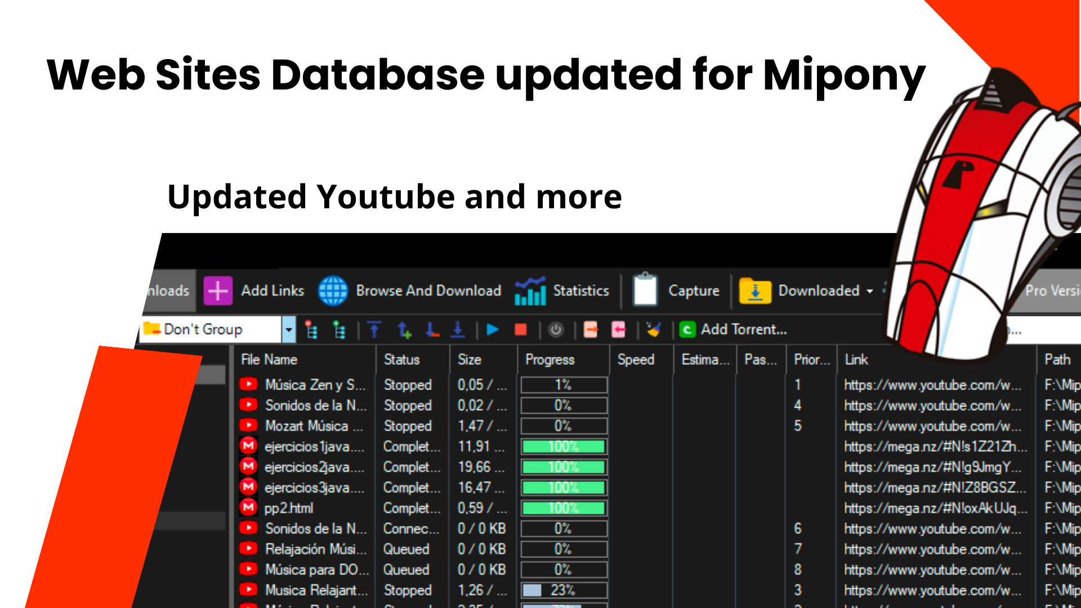Image resolution: width=1081 pixels, height=608 pixels.
Task: Click the pink Add Links plus icon
Action: pyautogui.click(x=218, y=291)
